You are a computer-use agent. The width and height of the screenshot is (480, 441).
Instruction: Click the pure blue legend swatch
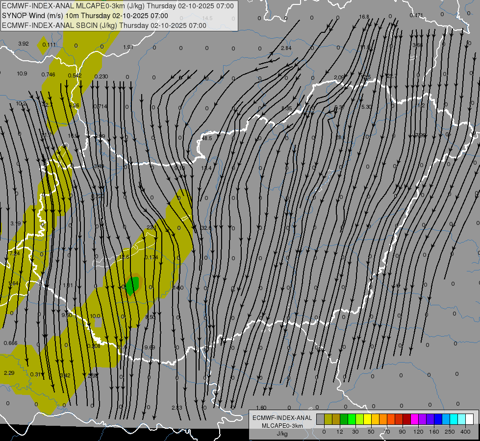coord(438,419)
